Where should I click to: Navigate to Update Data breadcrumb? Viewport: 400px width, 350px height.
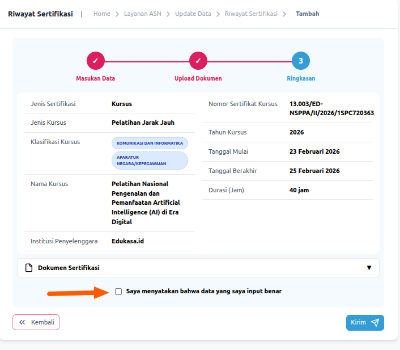[193, 14]
